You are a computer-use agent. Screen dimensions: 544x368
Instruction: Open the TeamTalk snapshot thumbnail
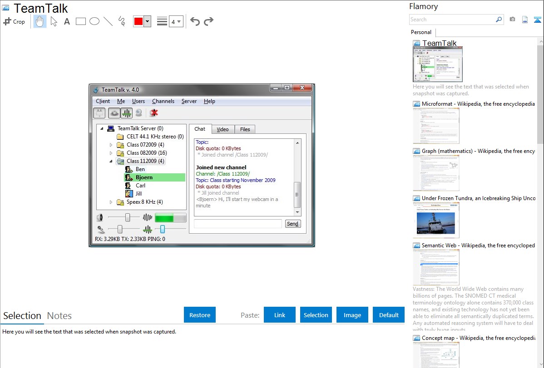click(437, 64)
